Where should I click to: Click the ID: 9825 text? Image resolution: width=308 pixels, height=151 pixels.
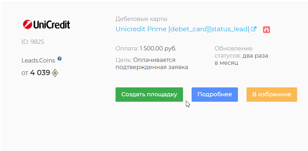33,42
